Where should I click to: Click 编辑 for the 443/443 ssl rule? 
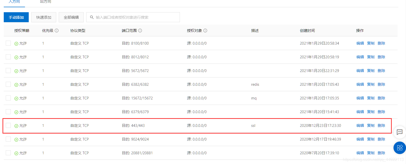(360, 125)
